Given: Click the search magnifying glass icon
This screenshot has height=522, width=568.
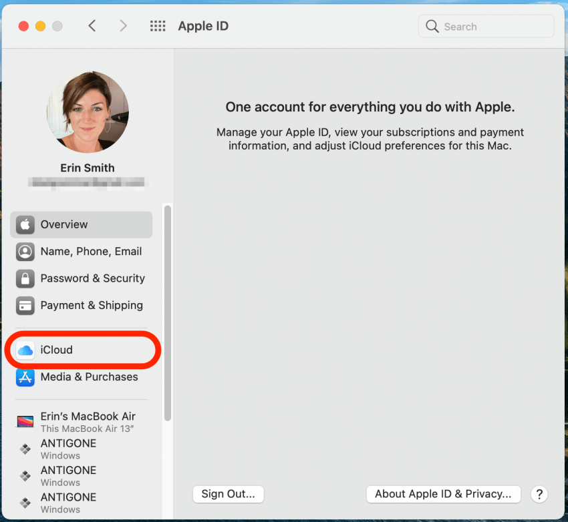Looking at the screenshot, I should point(432,26).
